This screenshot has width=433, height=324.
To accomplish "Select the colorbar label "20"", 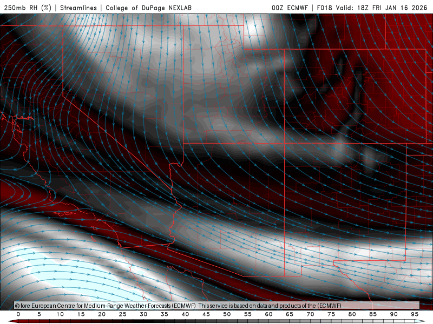I will tap(102, 314).
